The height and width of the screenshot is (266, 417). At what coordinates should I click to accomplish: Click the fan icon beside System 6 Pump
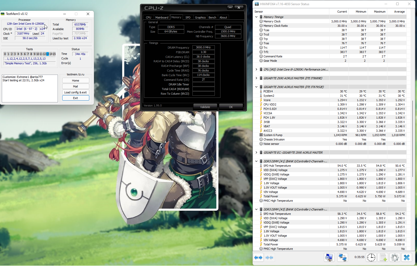261,135
